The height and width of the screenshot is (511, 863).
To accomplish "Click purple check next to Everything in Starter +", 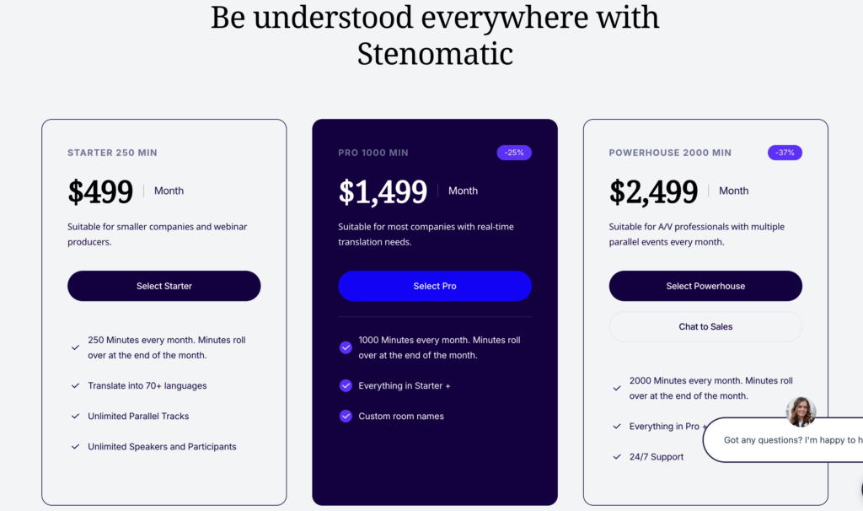I will (x=346, y=386).
